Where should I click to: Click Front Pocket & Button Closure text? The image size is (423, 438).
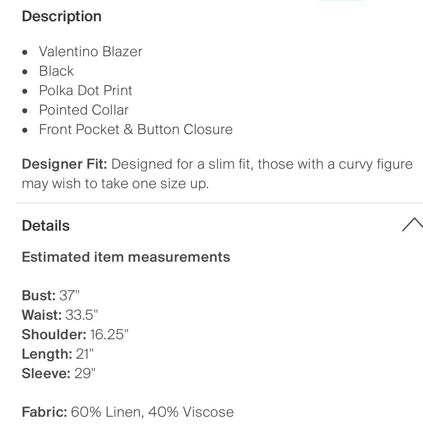[x=136, y=129]
